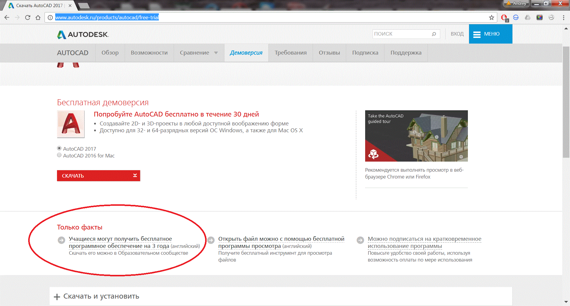Reload the current page
The height and width of the screenshot is (306, 570).
28,17
